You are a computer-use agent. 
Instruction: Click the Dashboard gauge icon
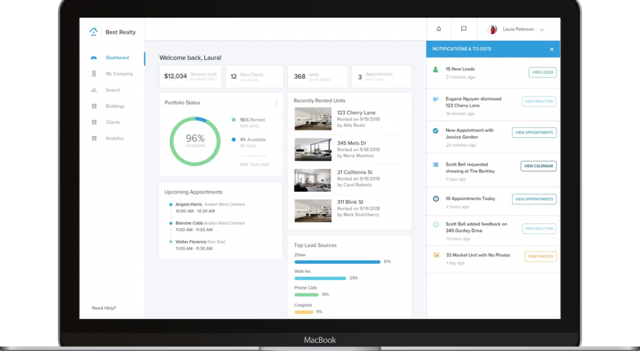tap(94, 58)
